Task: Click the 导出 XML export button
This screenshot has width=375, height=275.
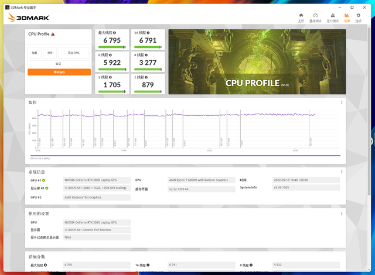Action: click(74, 53)
